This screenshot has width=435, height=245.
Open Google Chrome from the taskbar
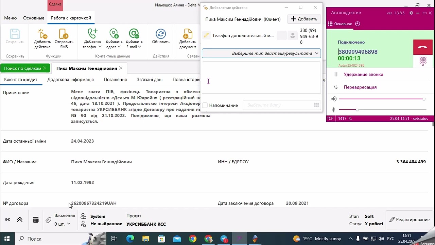(193, 239)
